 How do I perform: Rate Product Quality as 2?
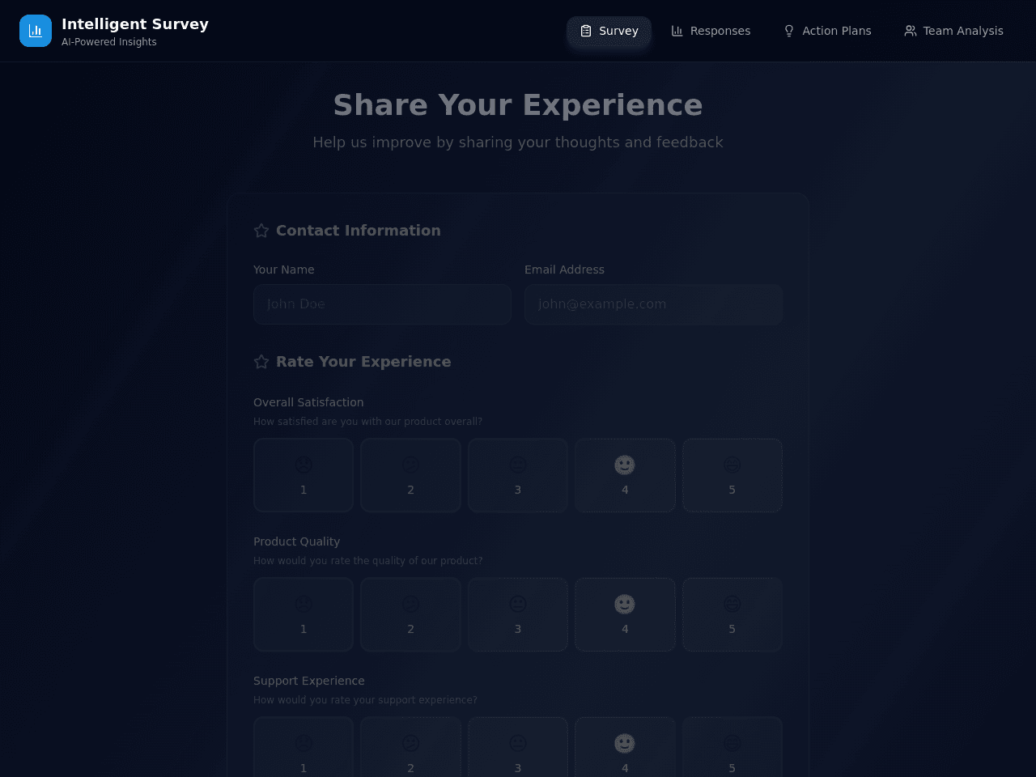[410, 614]
